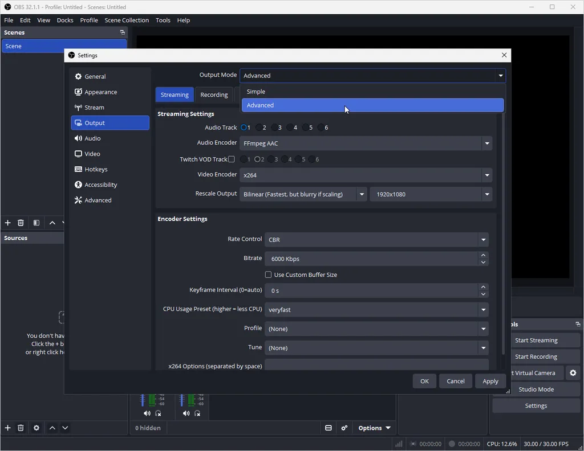Add a new scene with the plus icon
The image size is (584, 451).
tap(7, 223)
